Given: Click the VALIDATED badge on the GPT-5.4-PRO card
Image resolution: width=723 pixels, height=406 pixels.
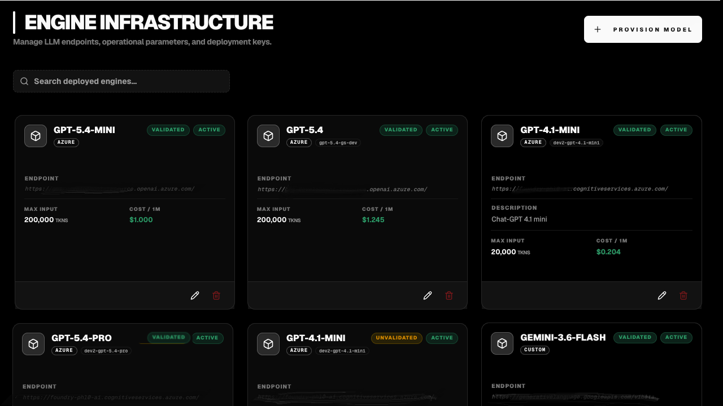Looking at the screenshot, I should pyautogui.click(x=168, y=337).
